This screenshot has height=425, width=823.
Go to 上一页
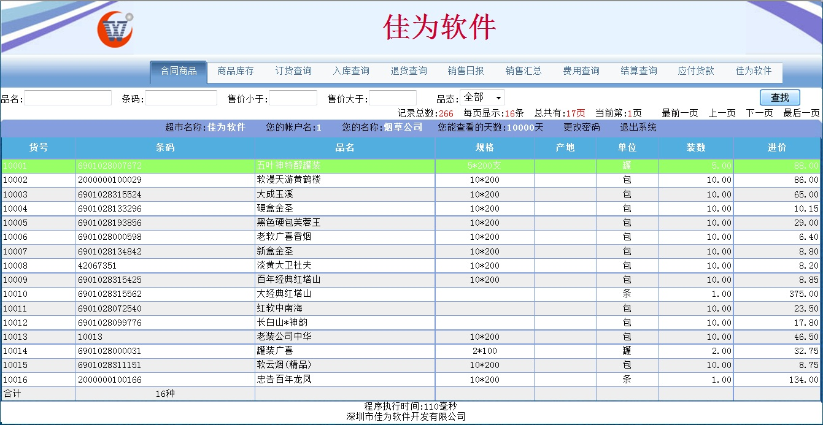coord(722,113)
